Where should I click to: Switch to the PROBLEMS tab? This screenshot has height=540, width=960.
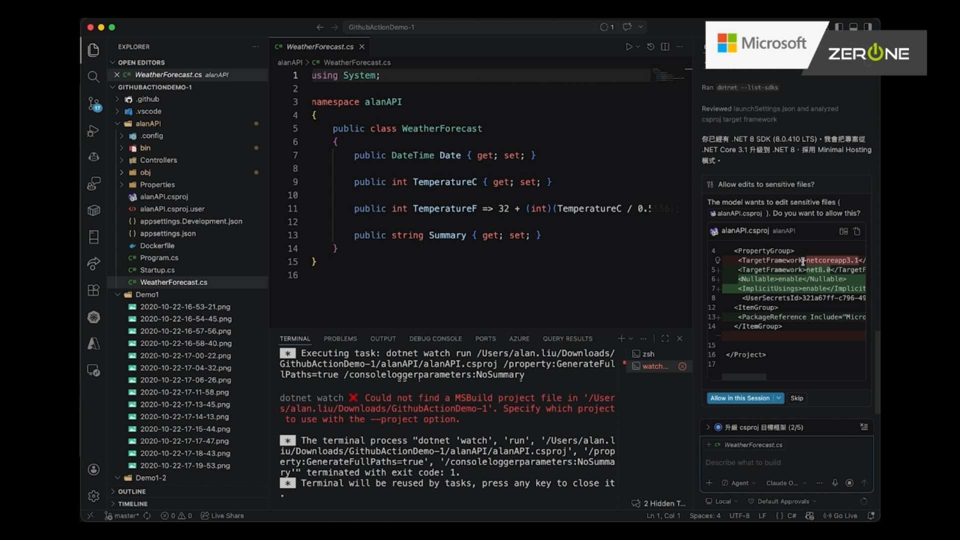click(x=340, y=338)
